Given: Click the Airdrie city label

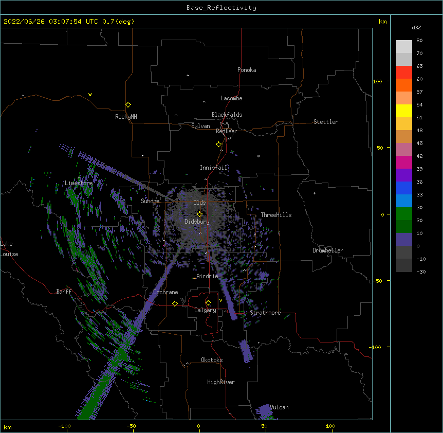Looking at the screenshot, I should (207, 276).
